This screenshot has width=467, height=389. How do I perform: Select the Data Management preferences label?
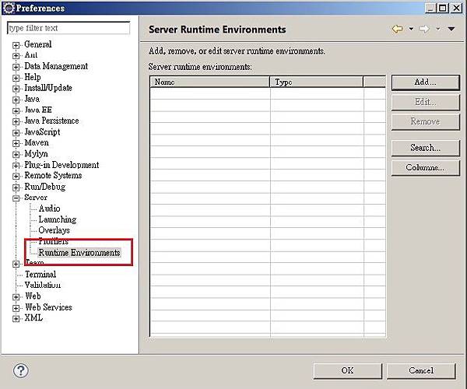56,66
